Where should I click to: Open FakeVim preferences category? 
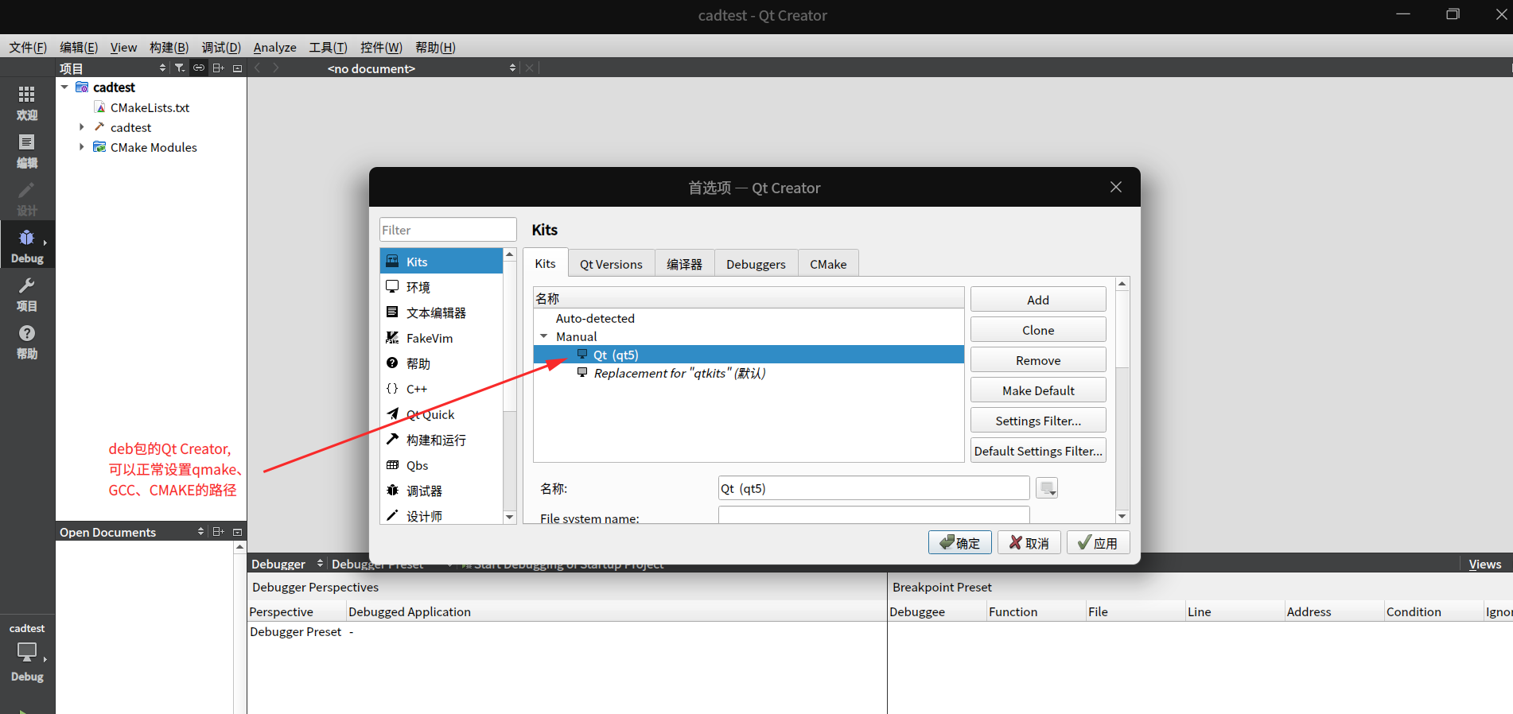(x=441, y=338)
